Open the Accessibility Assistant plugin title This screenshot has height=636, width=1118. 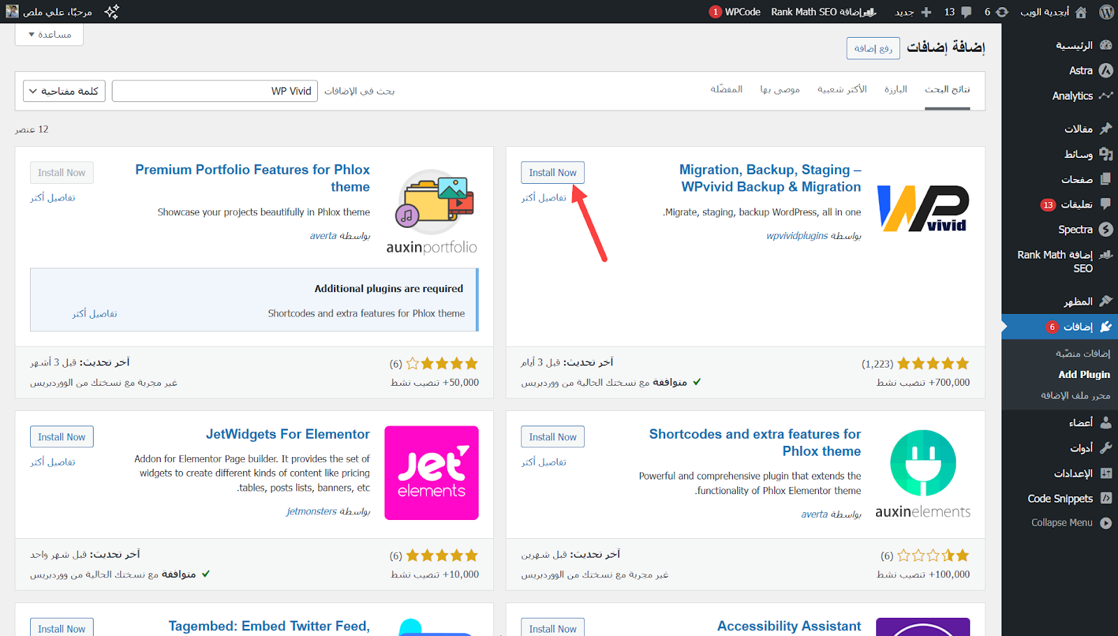(789, 626)
